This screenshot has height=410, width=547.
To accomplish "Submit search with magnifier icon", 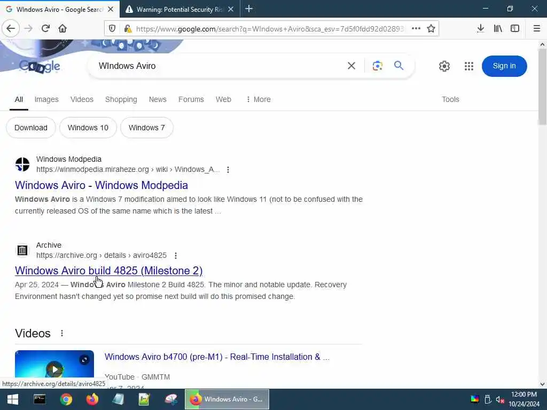I will click(398, 66).
